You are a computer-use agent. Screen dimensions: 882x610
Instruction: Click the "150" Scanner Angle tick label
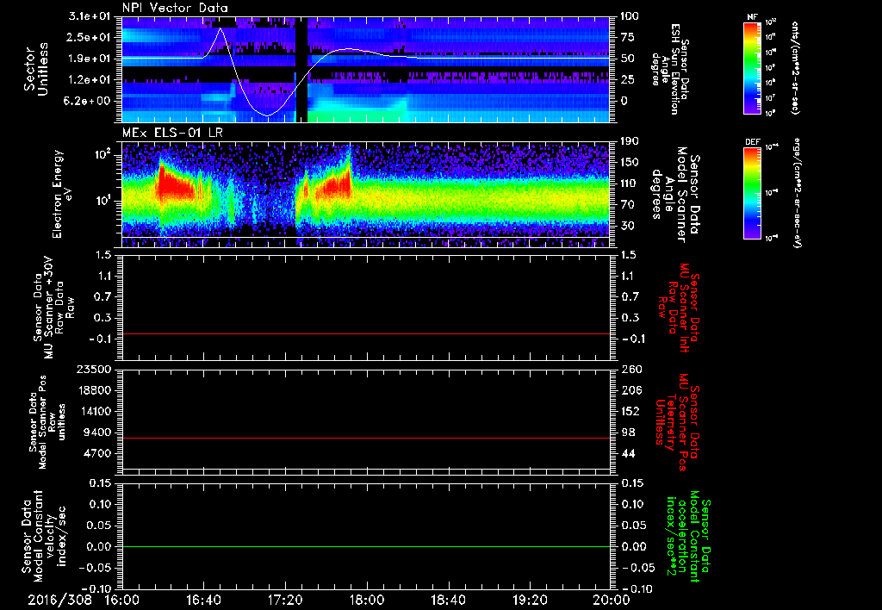pyautogui.click(x=630, y=162)
